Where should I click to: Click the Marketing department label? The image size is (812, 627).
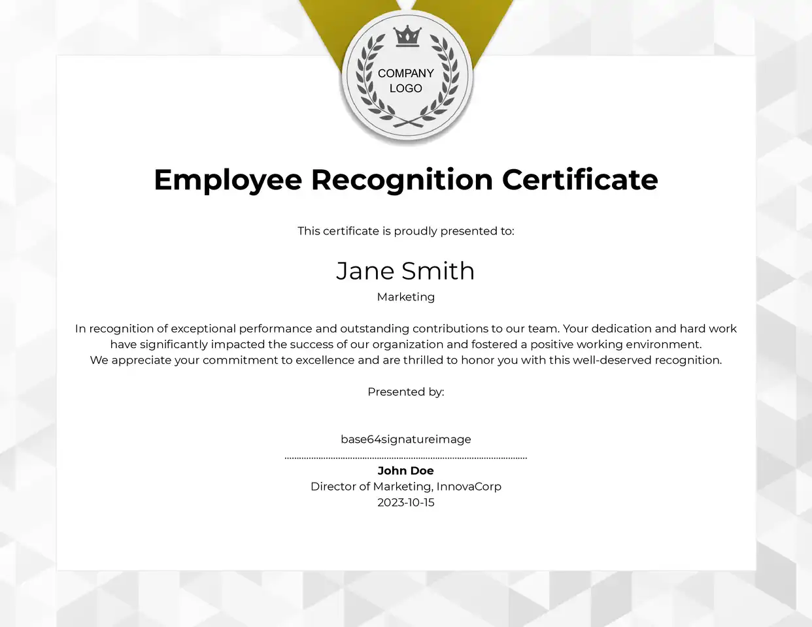click(x=405, y=297)
